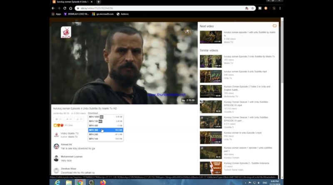Open the Season 1 EPISODE 01.mp4 video thumbnail
Viewport: 333px width, 185px height.
tap(211, 107)
